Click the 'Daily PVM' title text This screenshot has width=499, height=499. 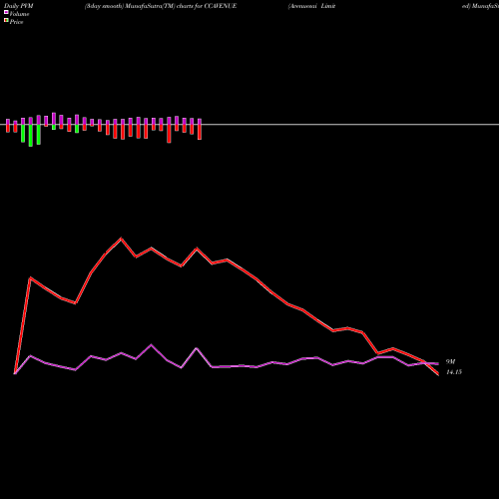(19, 6)
